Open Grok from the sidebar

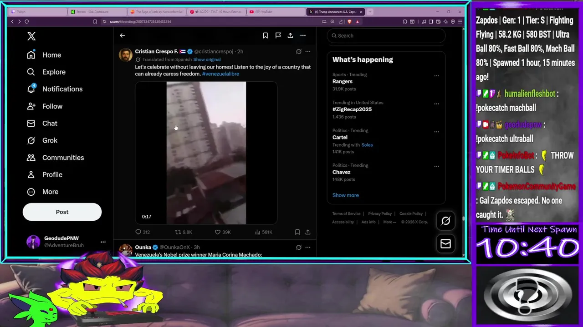click(x=42, y=140)
